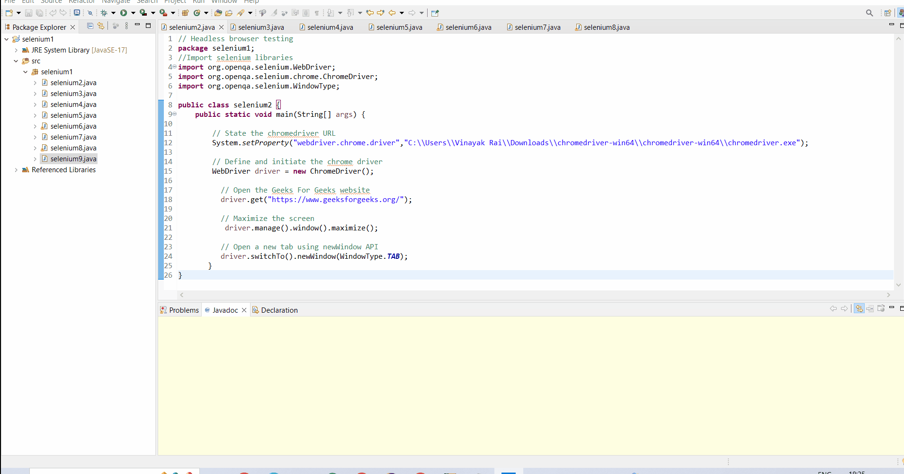Click the Open Type icon

(218, 13)
